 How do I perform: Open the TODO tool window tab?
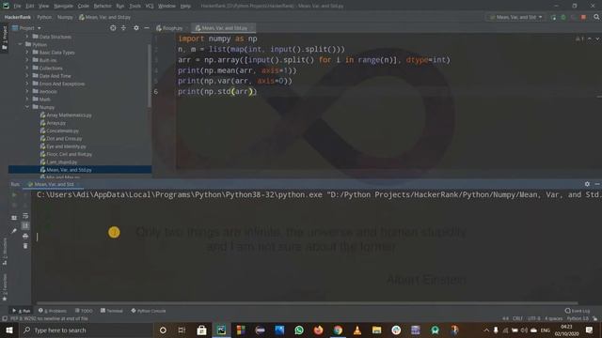[84, 311]
